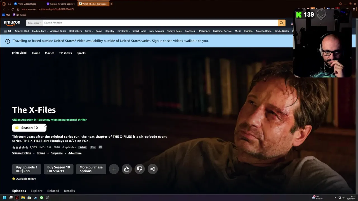Screen dimensions: 358x201
Task: Open Customer Service link
Action: tap(222, 31)
